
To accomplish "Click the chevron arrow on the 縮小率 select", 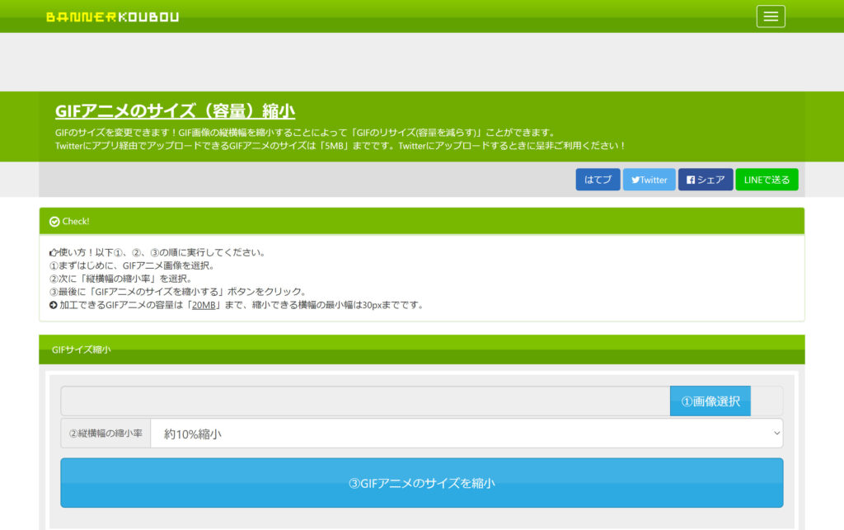I will 776,434.
